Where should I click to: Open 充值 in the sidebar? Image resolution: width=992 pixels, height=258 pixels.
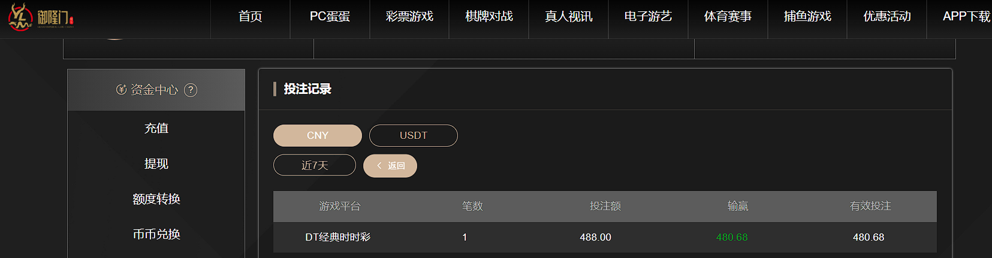tap(156, 128)
